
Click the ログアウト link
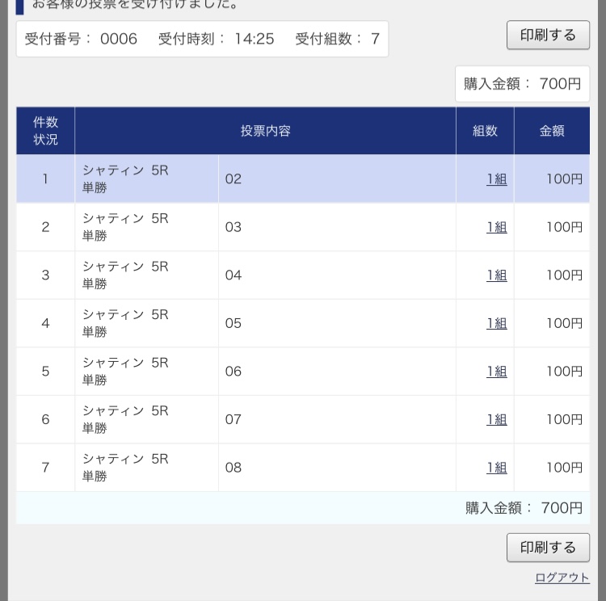(562, 578)
